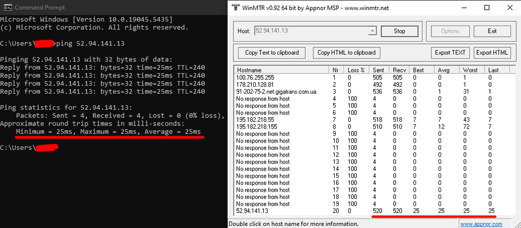
Task: Open the Host address dropdown
Action: click(372, 31)
